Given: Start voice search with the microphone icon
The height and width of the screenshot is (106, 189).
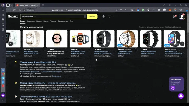Looking at the screenshot, I should click(x=104, y=16).
